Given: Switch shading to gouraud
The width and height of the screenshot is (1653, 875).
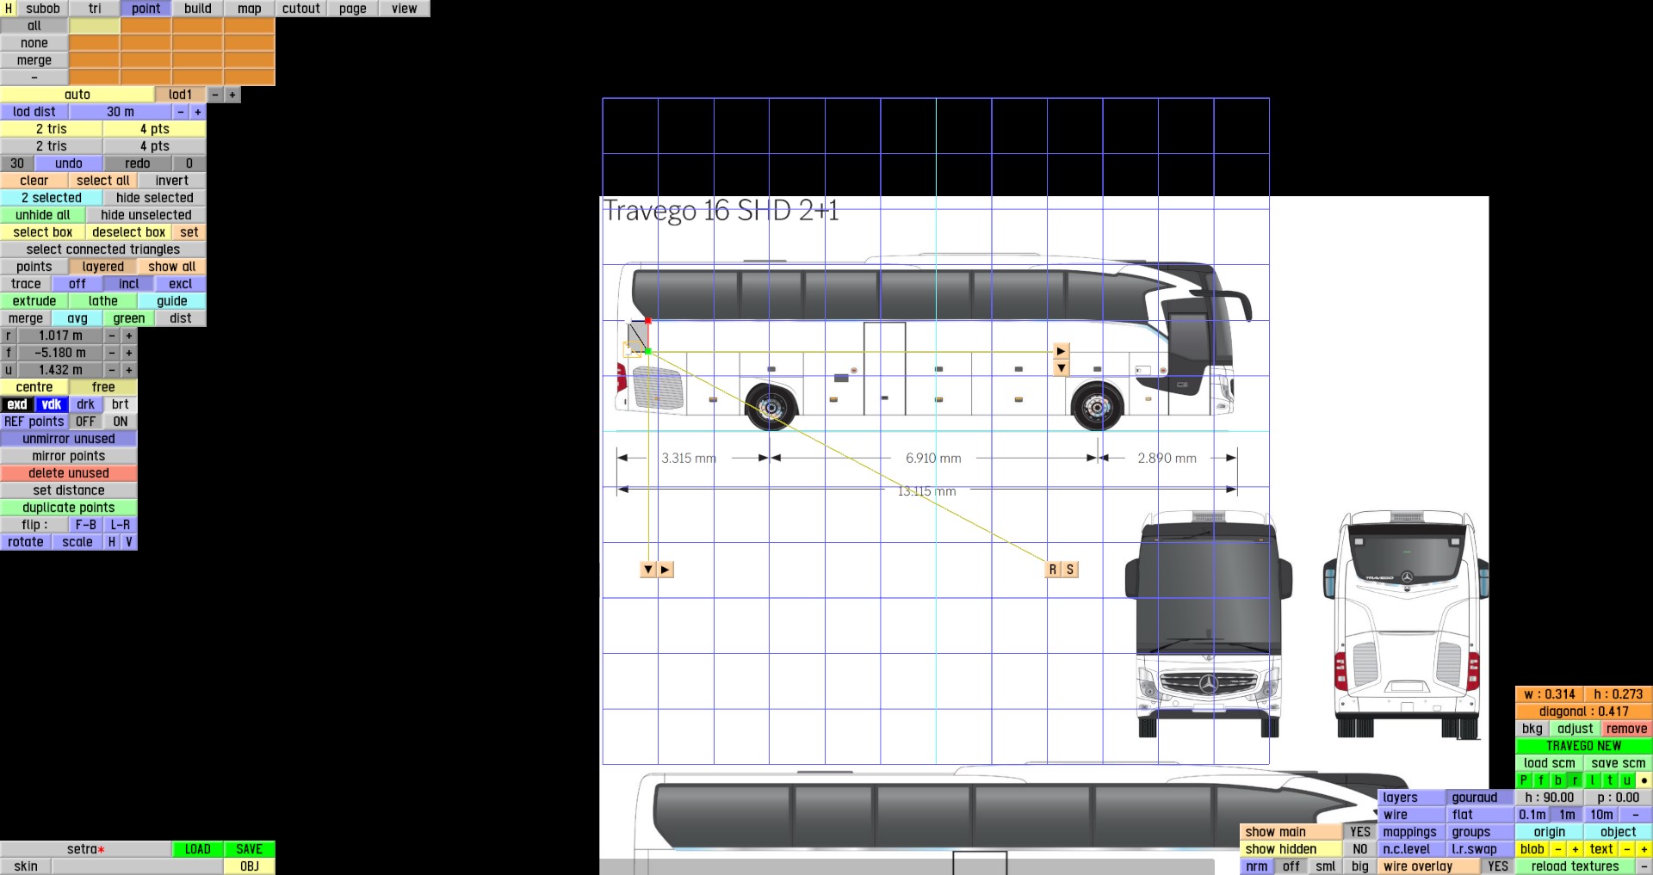Looking at the screenshot, I should 1480,798.
